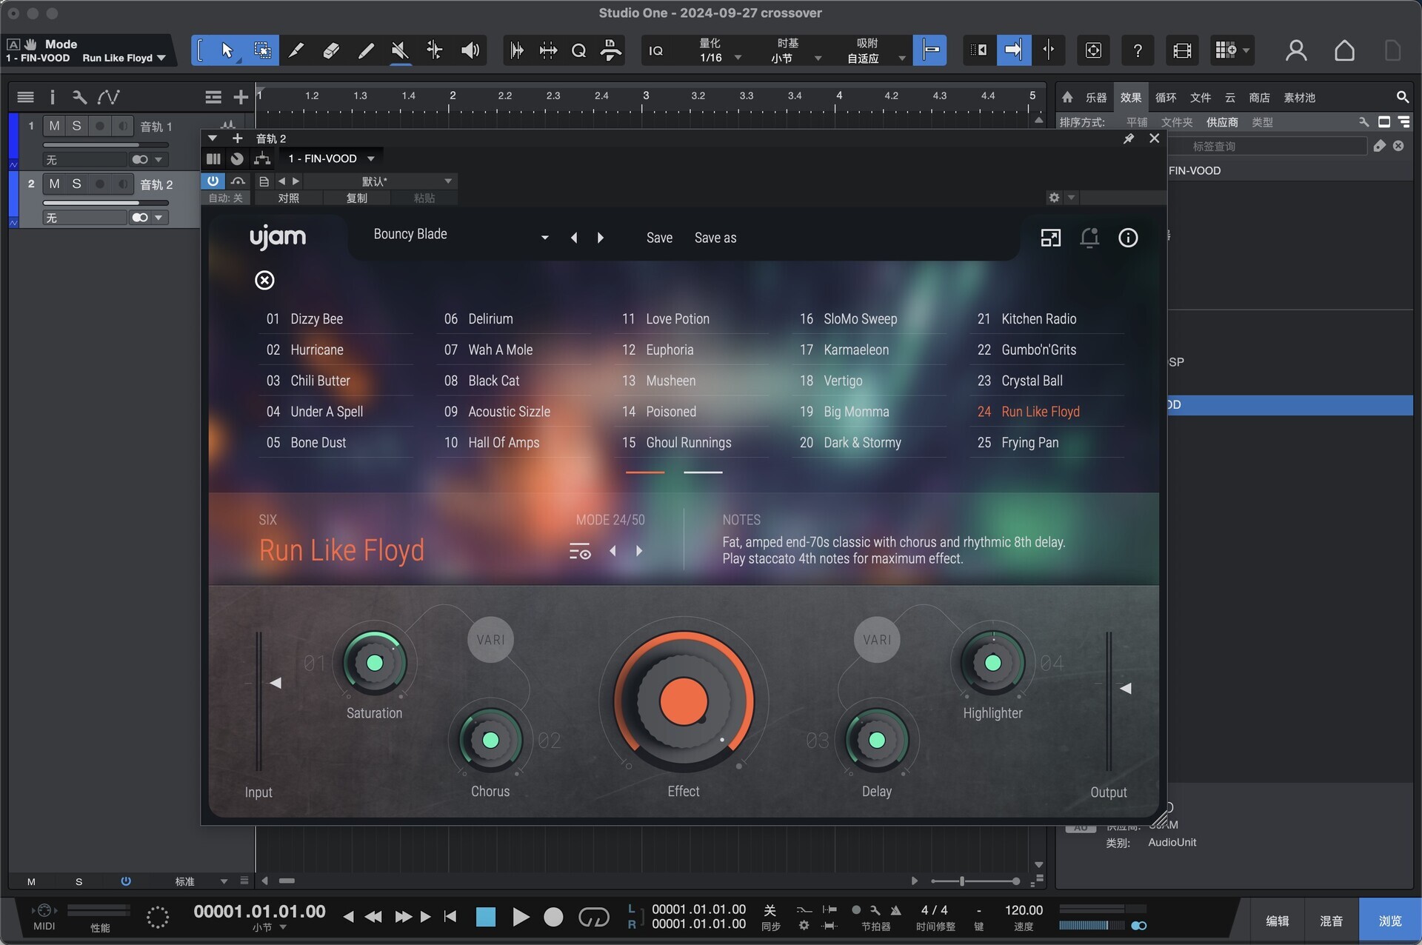The image size is (1422, 945).
Task: Click ujam window resize icon
Action: [1050, 238]
